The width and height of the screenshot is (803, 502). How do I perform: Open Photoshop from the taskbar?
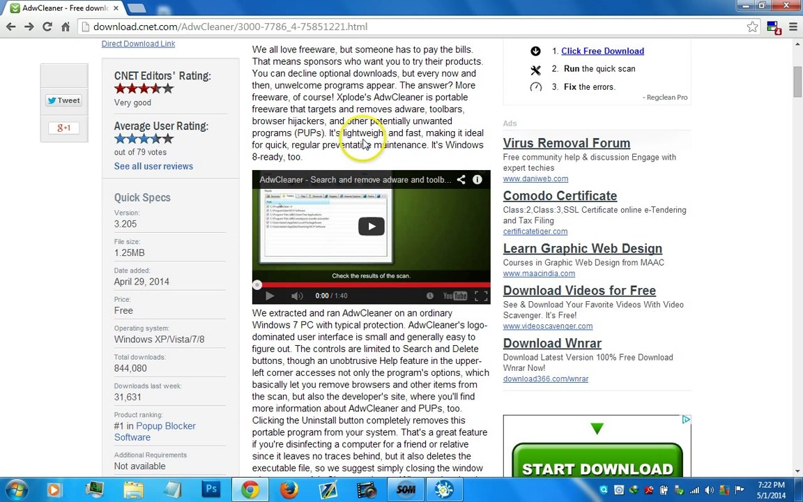click(x=211, y=489)
